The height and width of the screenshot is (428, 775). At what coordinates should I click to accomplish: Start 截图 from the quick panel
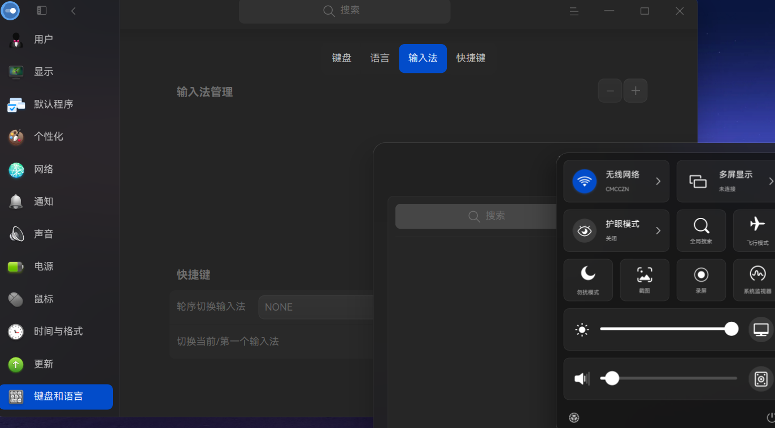click(x=645, y=280)
